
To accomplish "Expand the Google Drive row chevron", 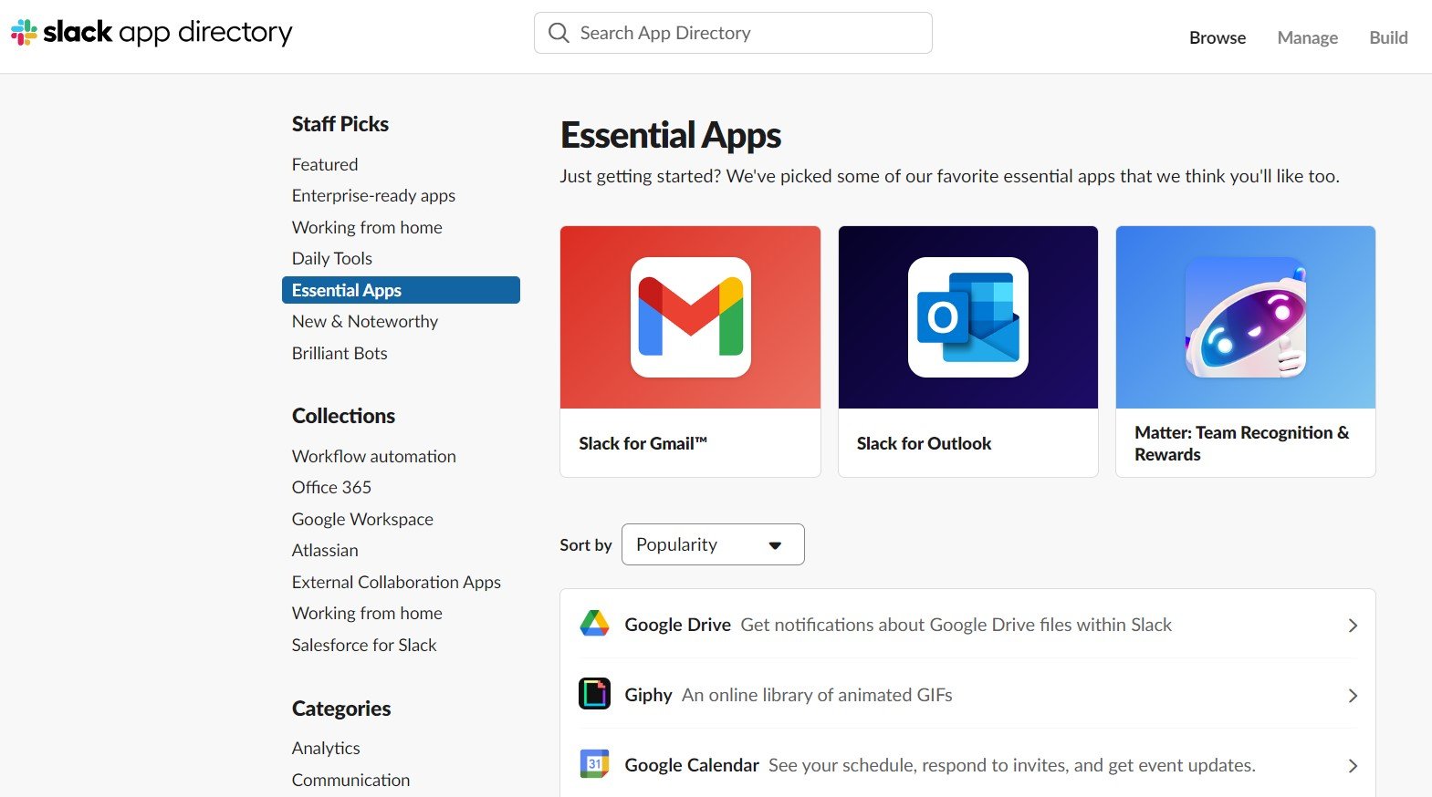I will click(1353, 626).
